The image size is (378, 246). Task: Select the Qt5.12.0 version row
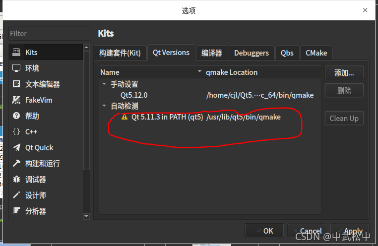pyautogui.click(x=210, y=95)
